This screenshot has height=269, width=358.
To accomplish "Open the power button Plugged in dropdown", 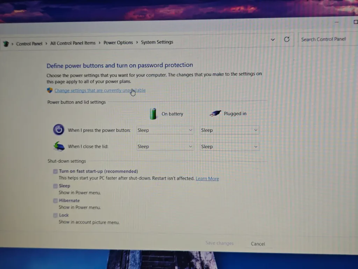I will point(229,130).
